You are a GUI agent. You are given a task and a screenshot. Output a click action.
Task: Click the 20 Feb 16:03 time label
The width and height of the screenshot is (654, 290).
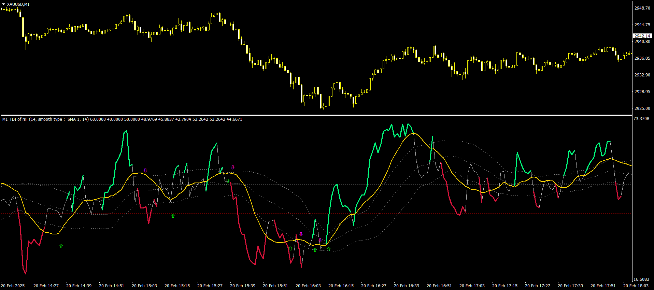[308, 286]
